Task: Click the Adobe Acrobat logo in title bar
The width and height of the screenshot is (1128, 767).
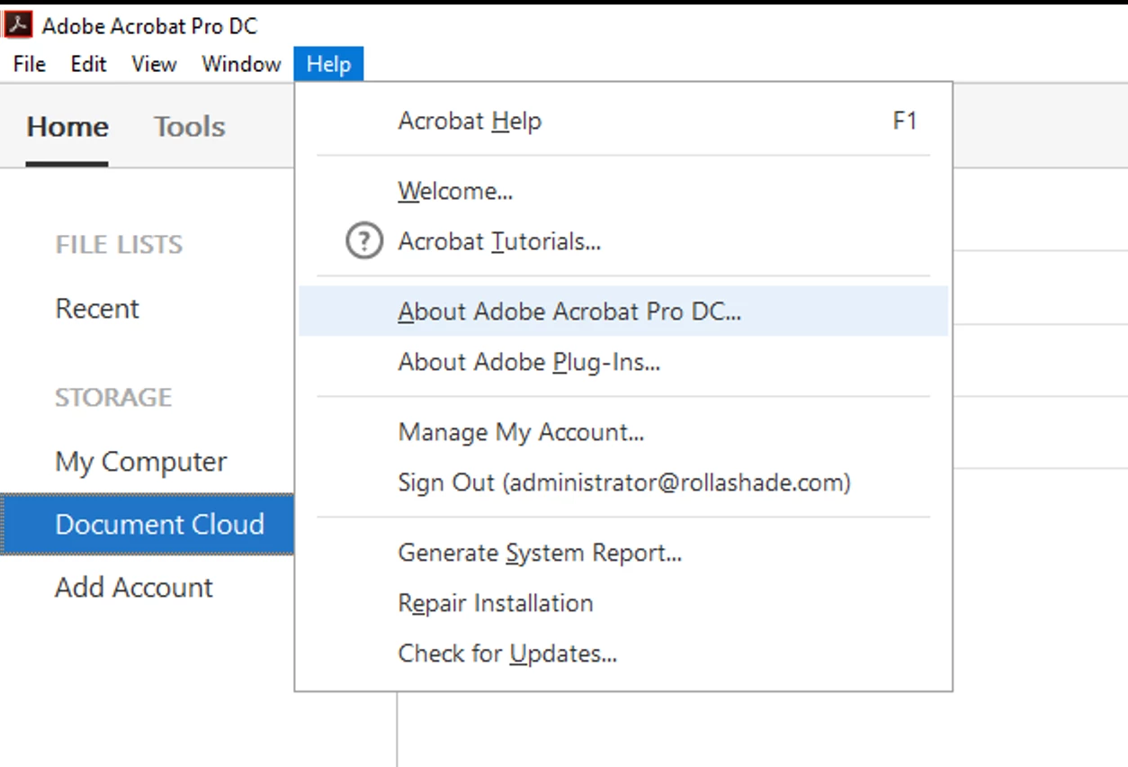Action: pyautogui.click(x=18, y=24)
